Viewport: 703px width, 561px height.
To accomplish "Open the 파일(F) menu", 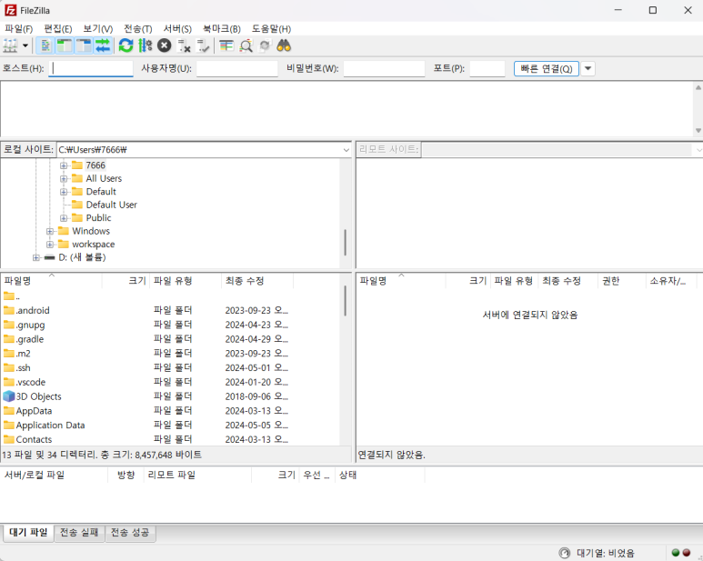I will coord(18,29).
